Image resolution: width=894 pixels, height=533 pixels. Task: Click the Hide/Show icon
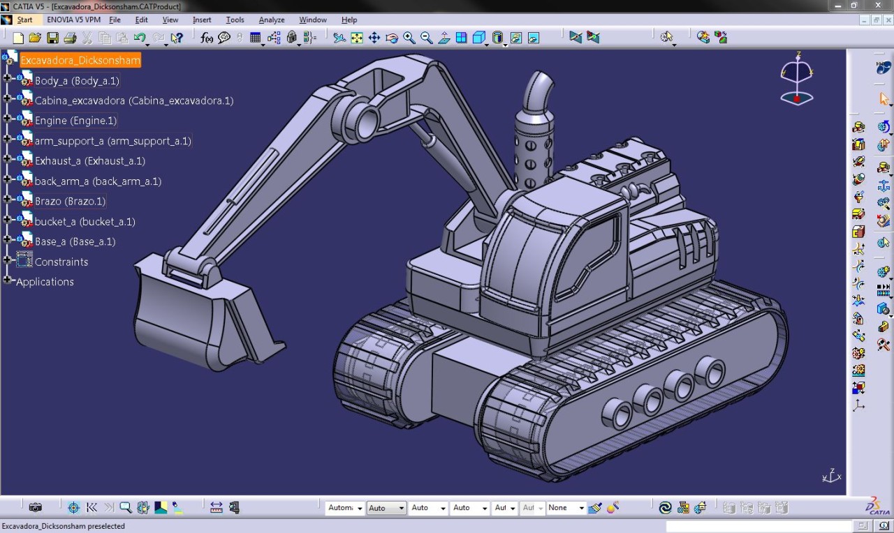click(x=516, y=38)
